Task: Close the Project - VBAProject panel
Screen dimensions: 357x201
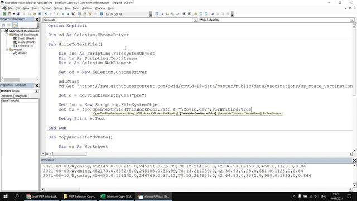Action: click(37, 20)
